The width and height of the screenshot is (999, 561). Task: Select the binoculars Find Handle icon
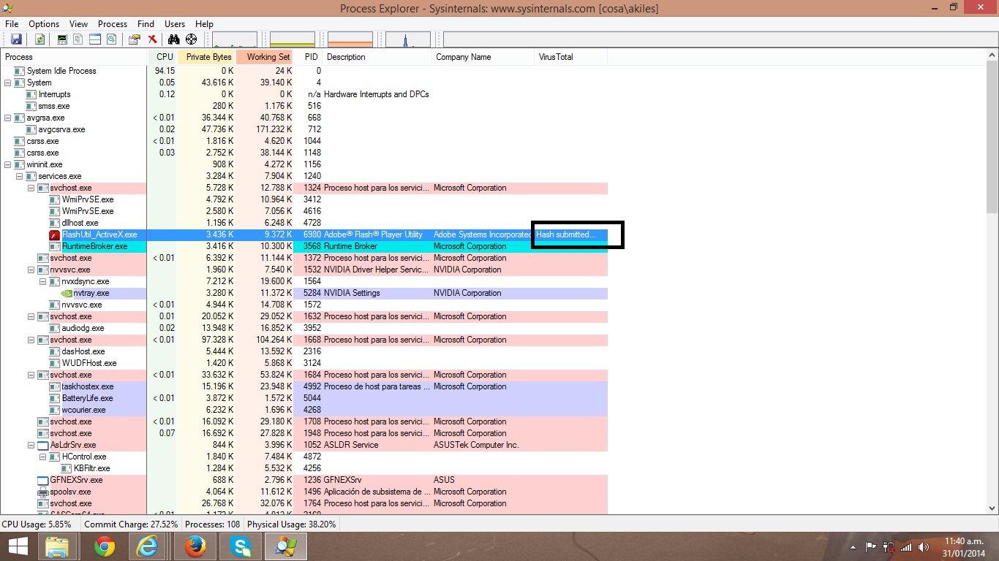pos(175,39)
